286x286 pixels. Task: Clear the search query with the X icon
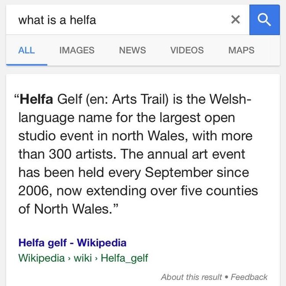coord(235,19)
